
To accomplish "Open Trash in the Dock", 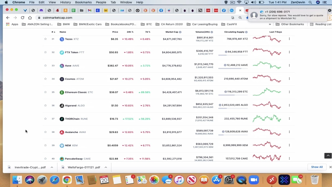I will 314,180.
